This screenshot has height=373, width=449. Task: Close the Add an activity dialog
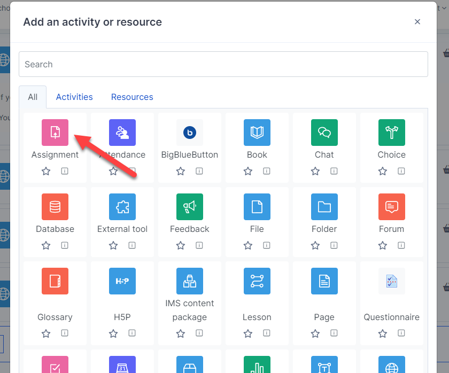(x=417, y=22)
